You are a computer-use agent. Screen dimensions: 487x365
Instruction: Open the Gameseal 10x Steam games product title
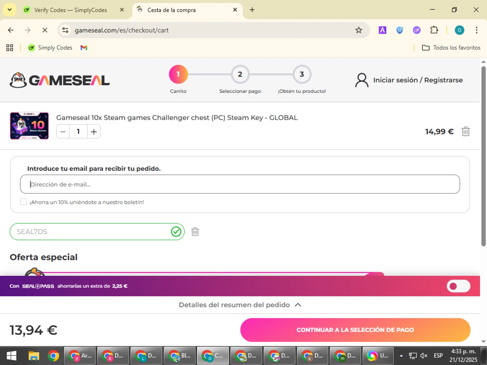coord(177,117)
